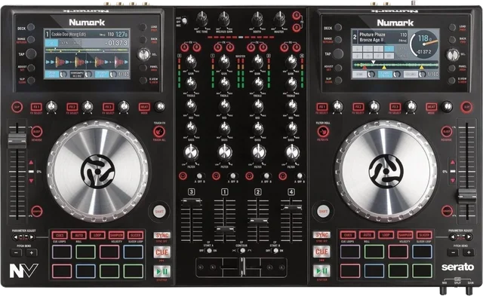Flip the AUX/OFF/MIC switch

pos(184,20)
